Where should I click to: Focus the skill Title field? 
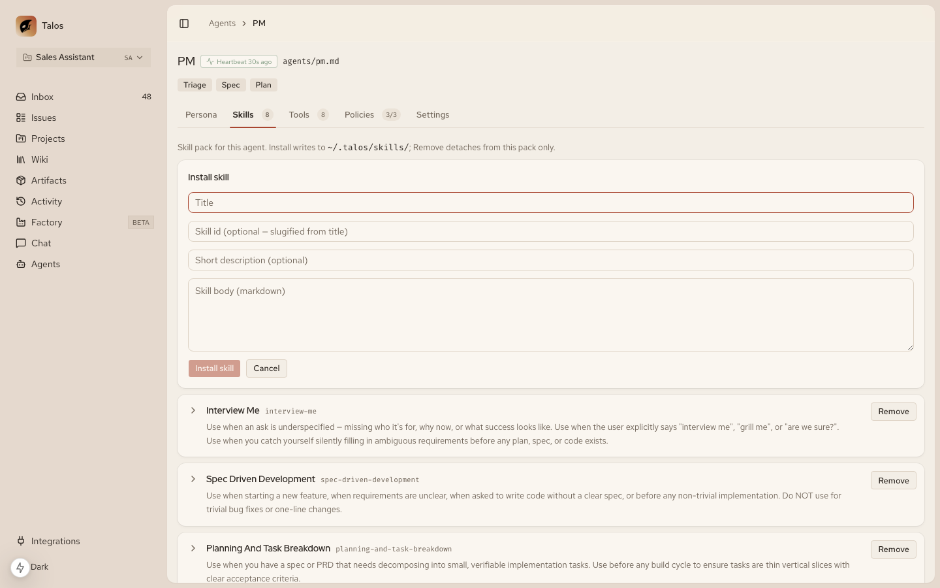pos(551,203)
